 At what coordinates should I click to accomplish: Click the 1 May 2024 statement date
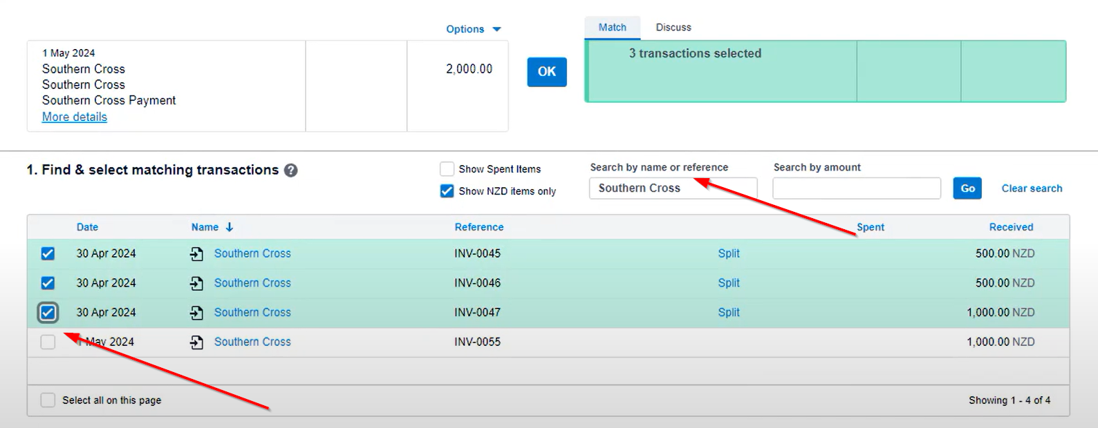tap(68, 53)
